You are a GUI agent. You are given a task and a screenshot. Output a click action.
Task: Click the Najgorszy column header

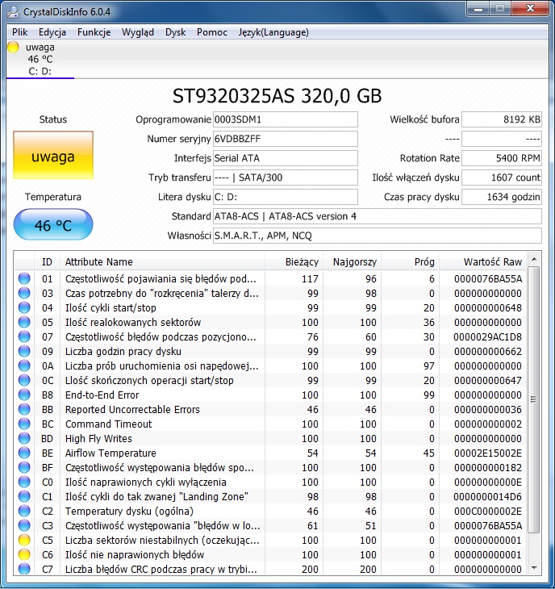[x=352, y=261]
